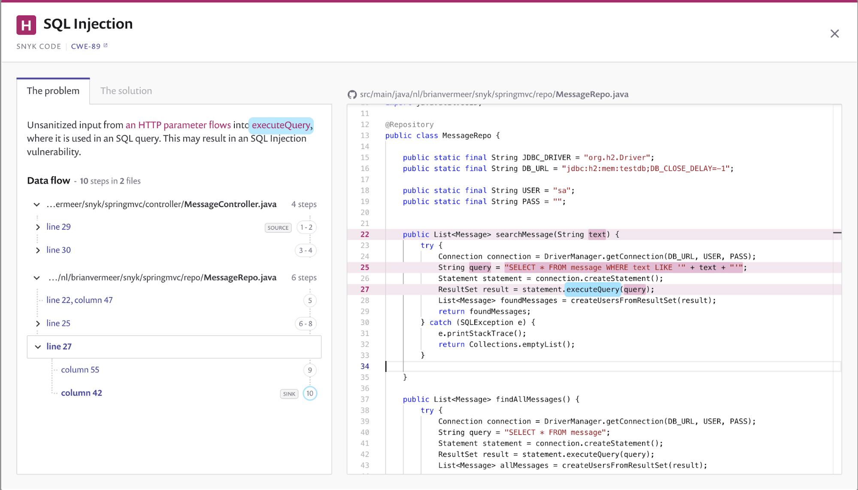This screenshot has height=490, width=858.
Task: Toggle visibility of MessageRepo.java section
Action: 36,277
